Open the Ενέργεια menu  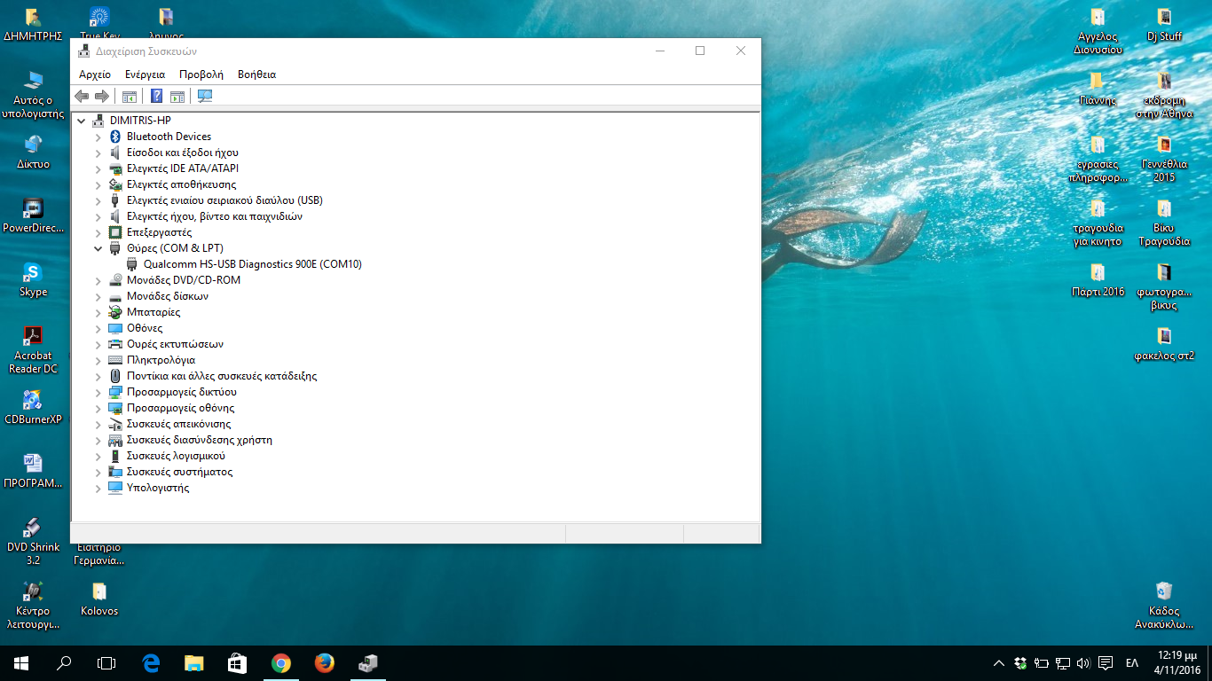click(145, 74)
